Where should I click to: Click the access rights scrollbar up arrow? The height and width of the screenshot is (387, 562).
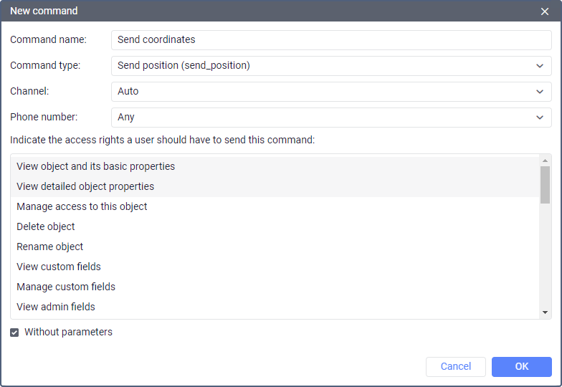coord(546,161)
